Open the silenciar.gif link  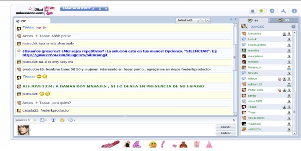click(x=65, y=55)
